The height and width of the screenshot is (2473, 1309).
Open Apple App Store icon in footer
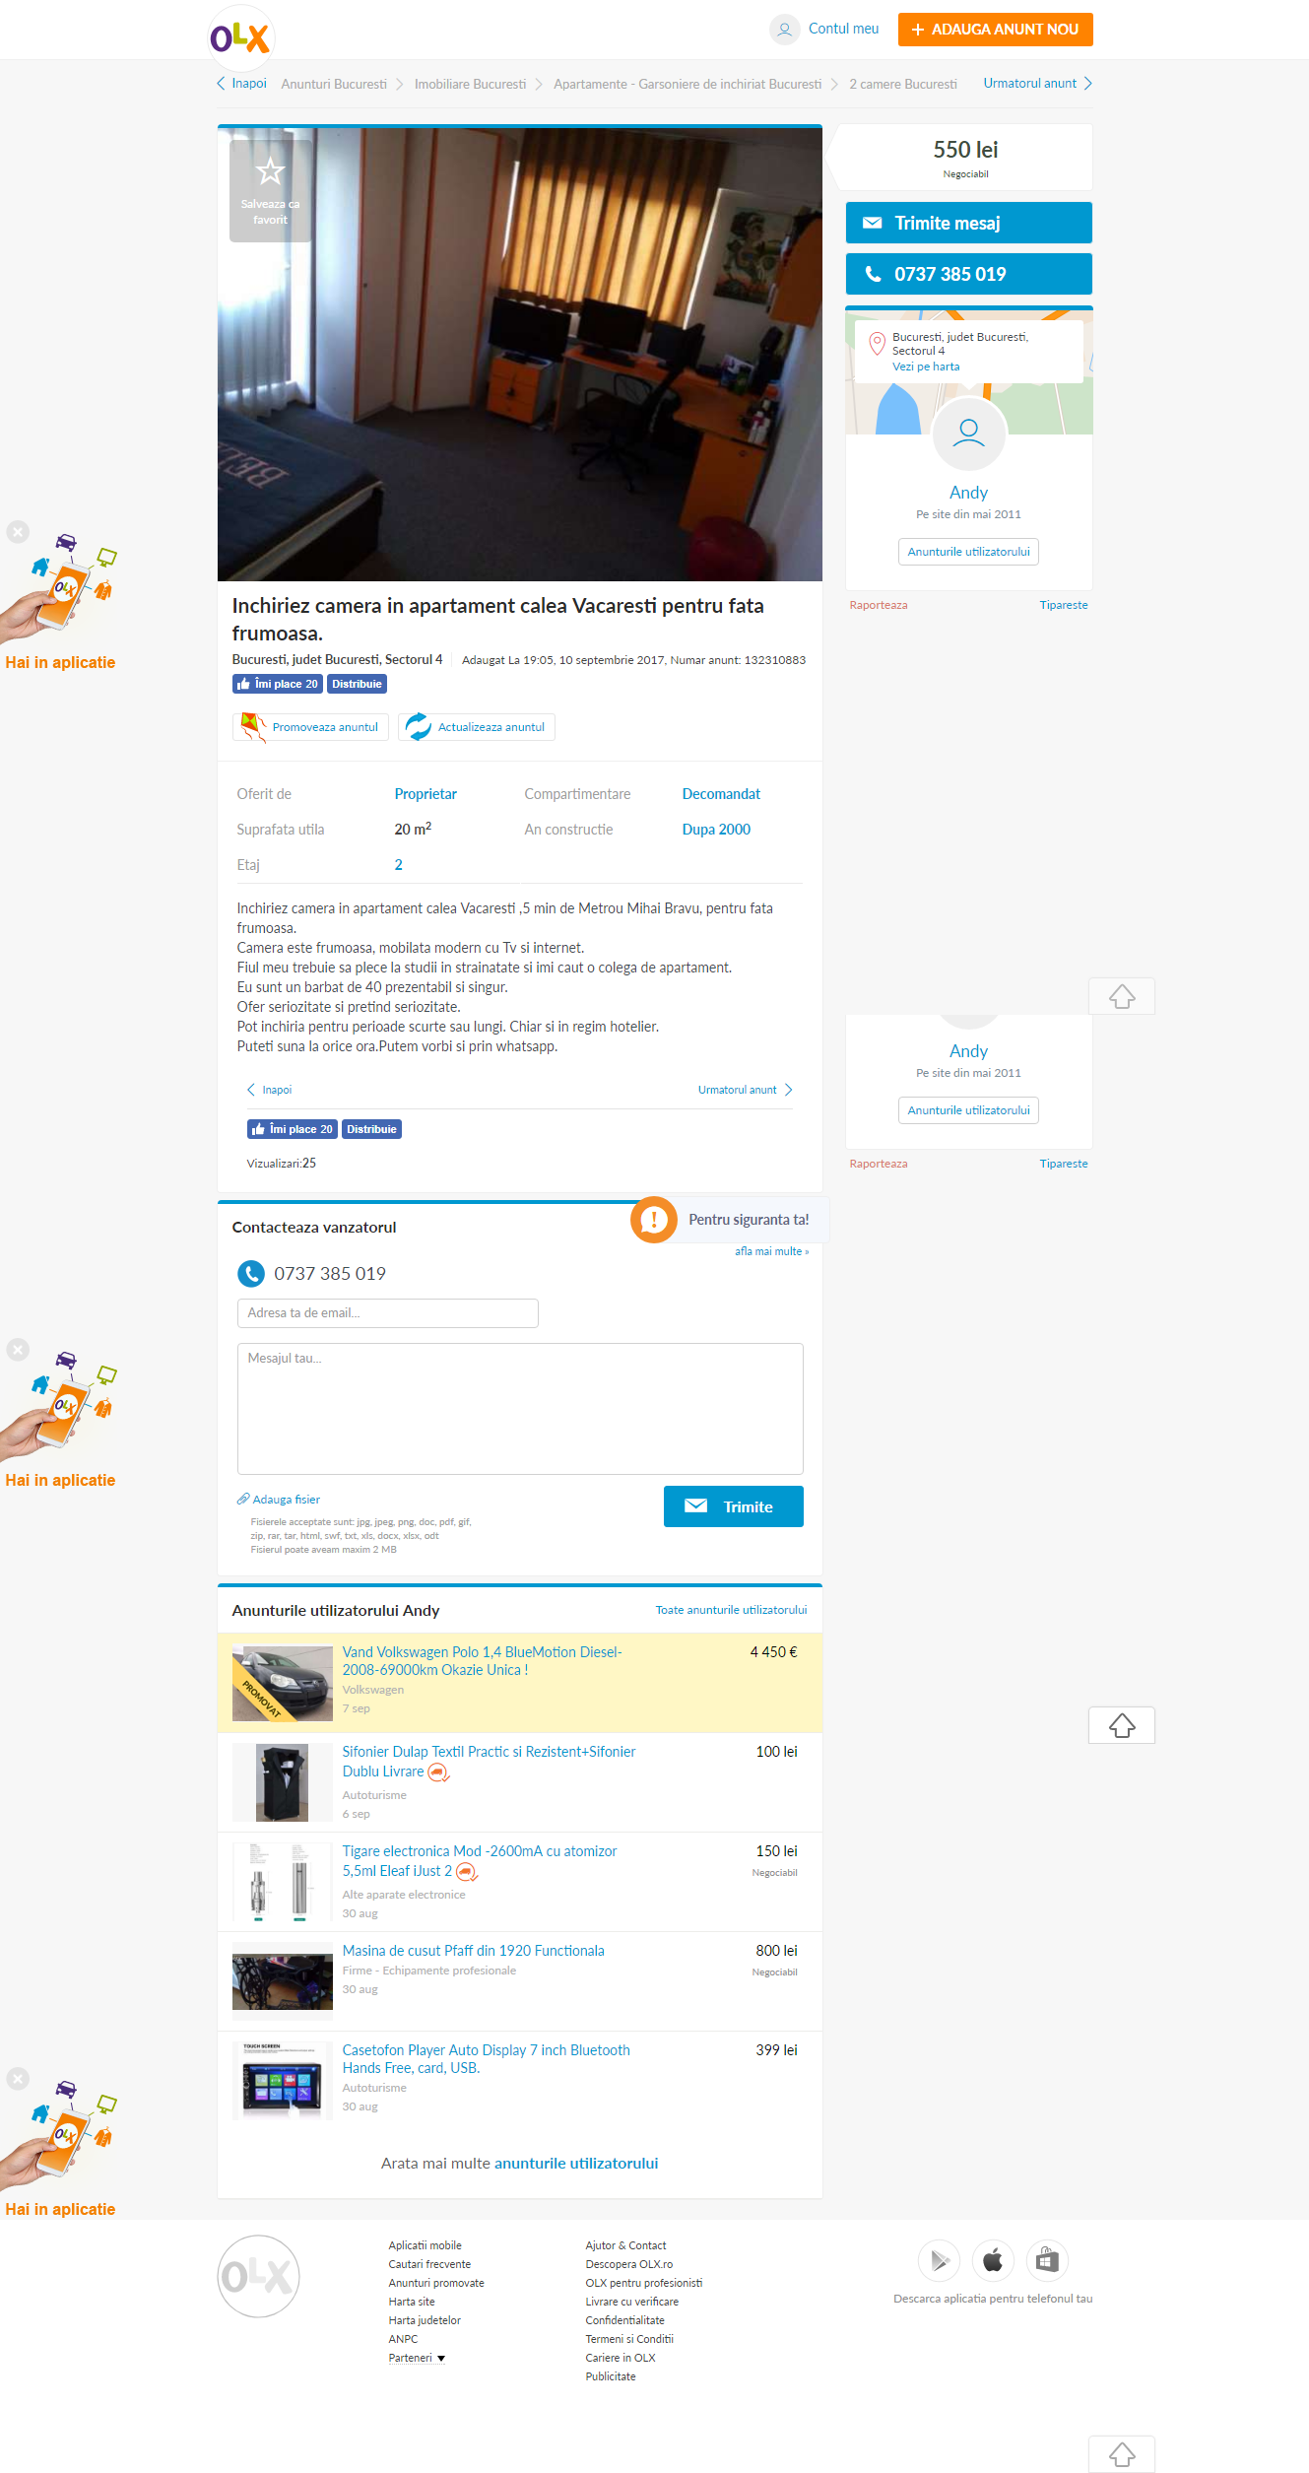pyautogui.click(x=993, y=2260)
